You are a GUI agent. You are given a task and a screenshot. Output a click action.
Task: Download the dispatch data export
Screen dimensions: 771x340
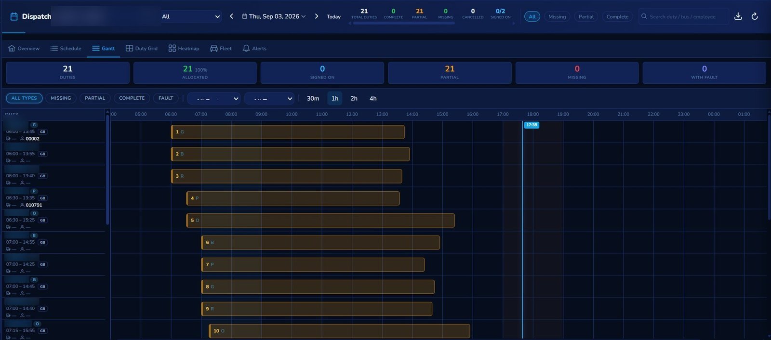coord(738,16)
